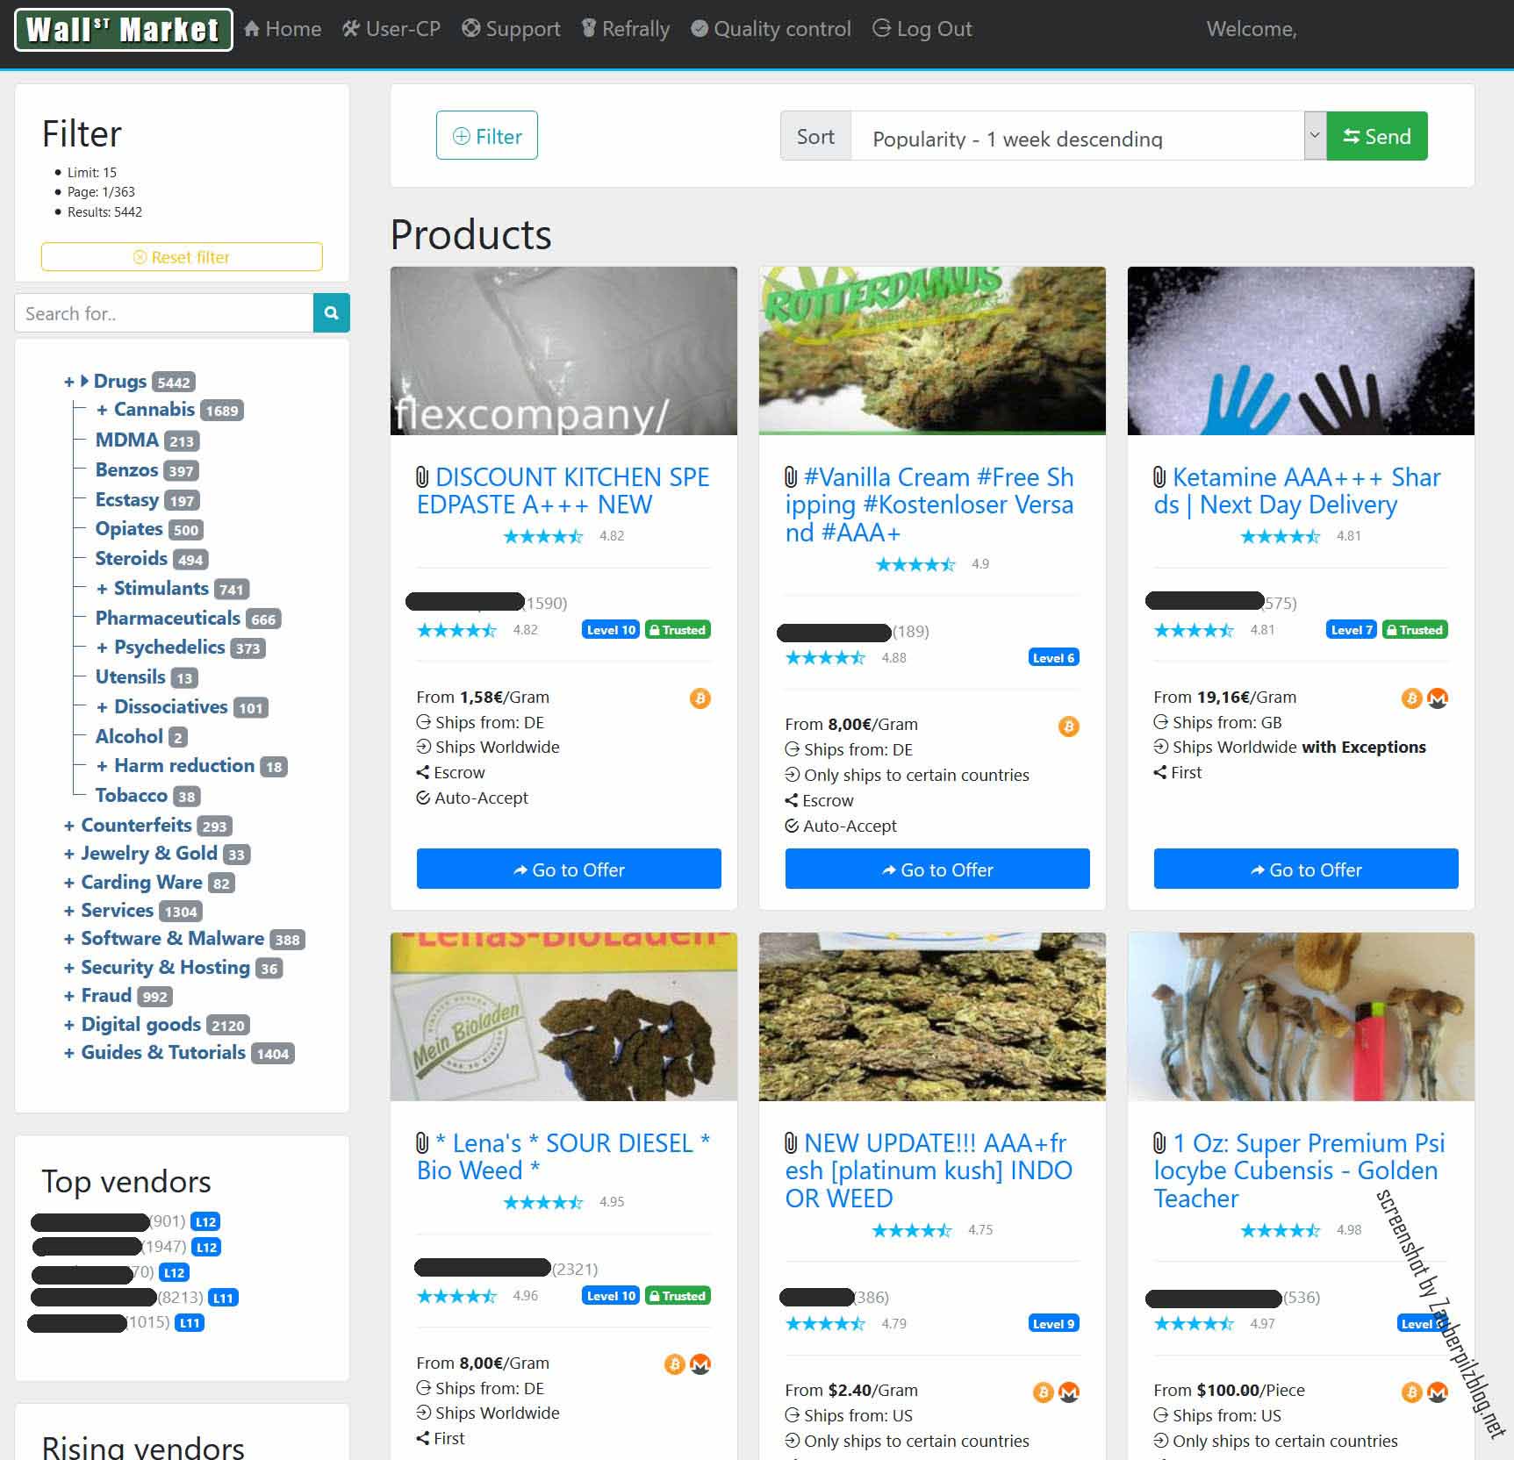Click the Search for.. input field

164,313
